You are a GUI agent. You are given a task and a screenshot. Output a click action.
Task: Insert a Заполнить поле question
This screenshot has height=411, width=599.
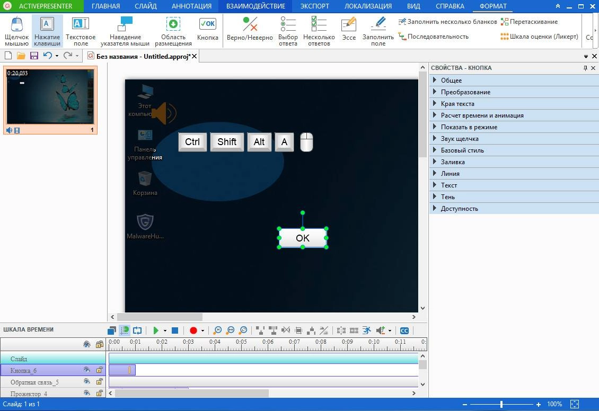tap(378, 31)
